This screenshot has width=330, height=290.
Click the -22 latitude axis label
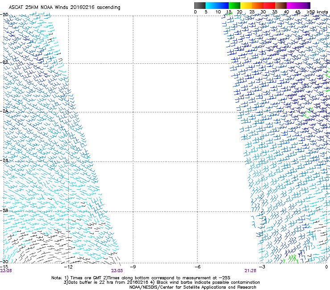pos(4,62)
